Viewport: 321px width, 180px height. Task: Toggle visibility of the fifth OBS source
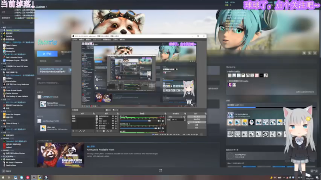click(113, 126)
